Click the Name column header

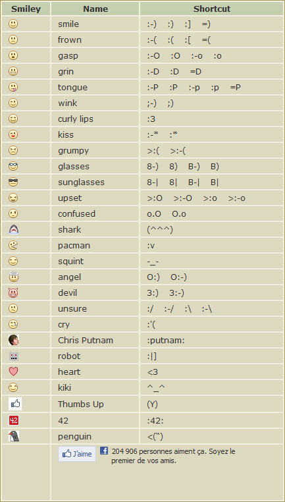tap(95, 9)
